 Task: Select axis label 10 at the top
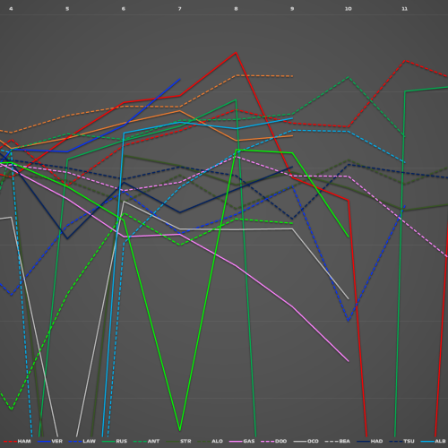[349, 9]
